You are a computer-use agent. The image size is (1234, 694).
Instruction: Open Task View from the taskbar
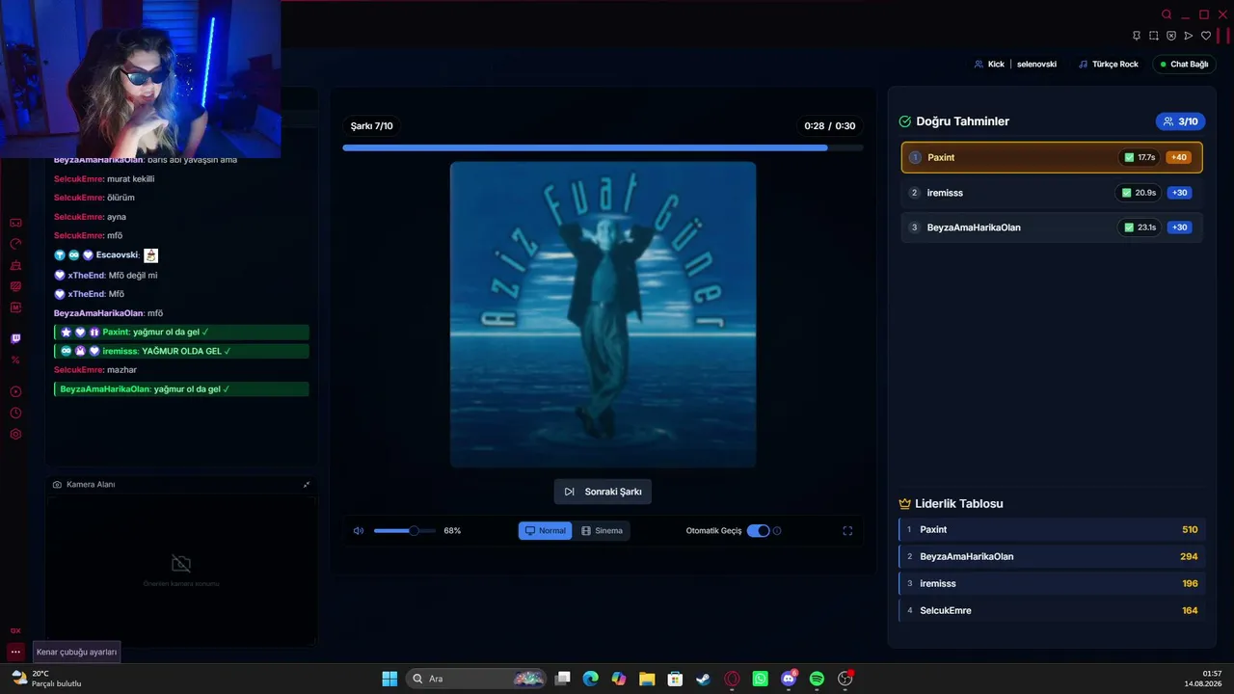tap(563, 679)
